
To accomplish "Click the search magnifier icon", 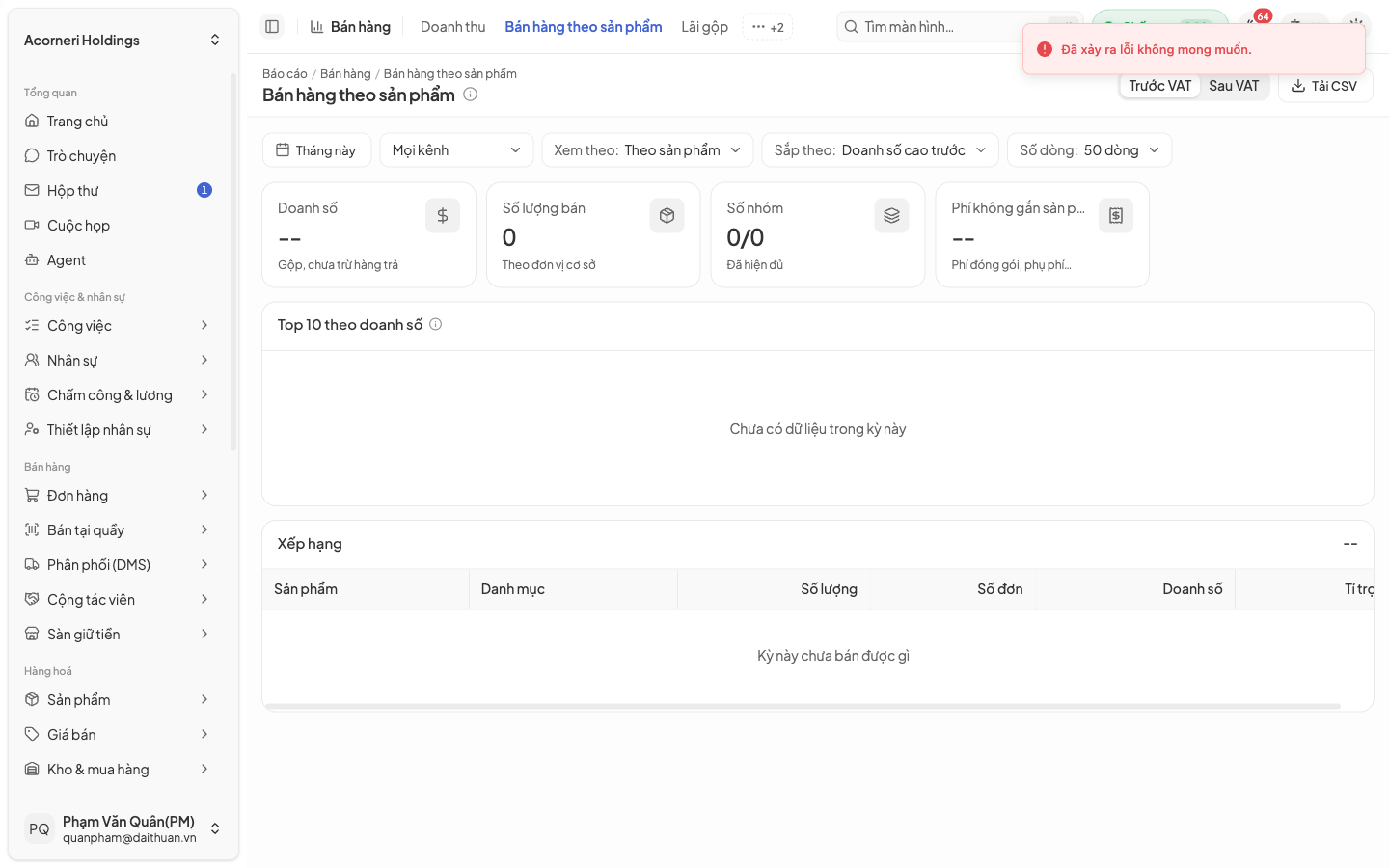I will [x=852, y=27].
